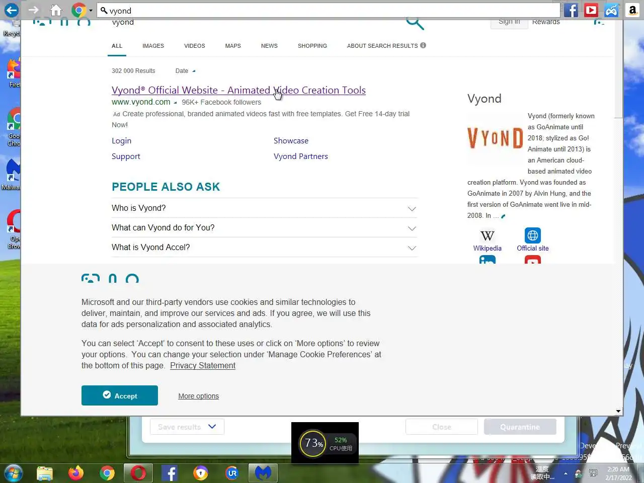Click the Chrome search engine icon in toolbar
This screenshot has height=483, width=644.
point(78,10)
